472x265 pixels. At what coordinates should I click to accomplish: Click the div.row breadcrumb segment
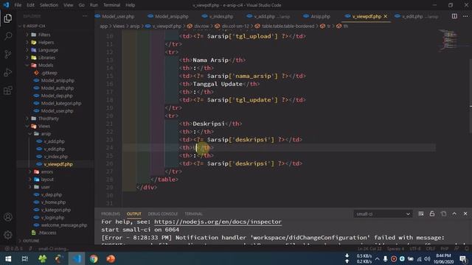pos(201,26)
